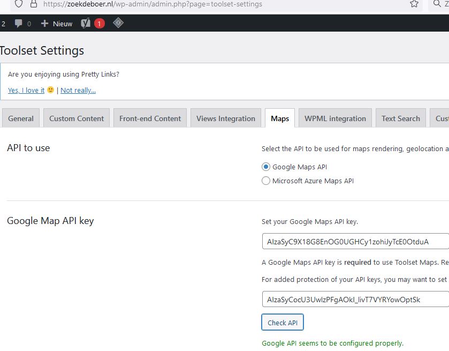Click the browser URL address bar

216,4
